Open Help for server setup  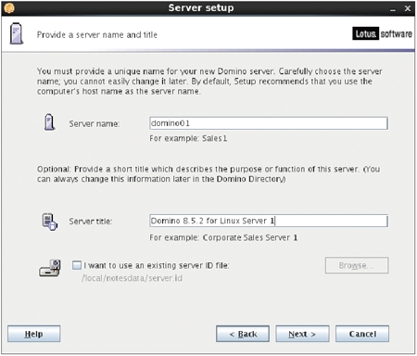pyautogui.click(x=34, y=334)
